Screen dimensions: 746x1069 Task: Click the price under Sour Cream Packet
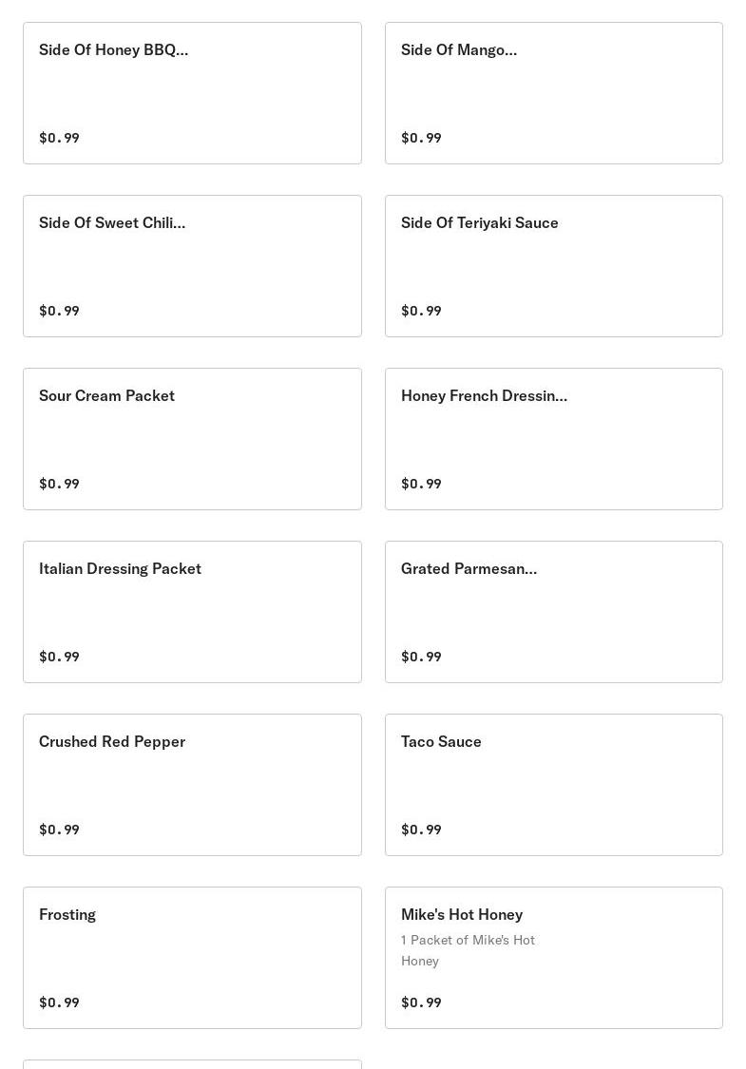(59, 484)
